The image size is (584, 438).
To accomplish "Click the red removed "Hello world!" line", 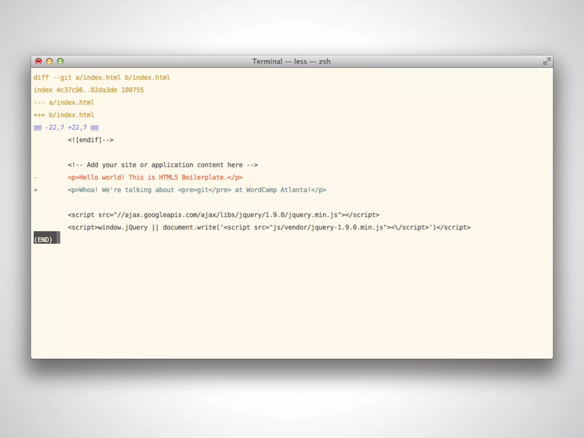I will (155, 177).
